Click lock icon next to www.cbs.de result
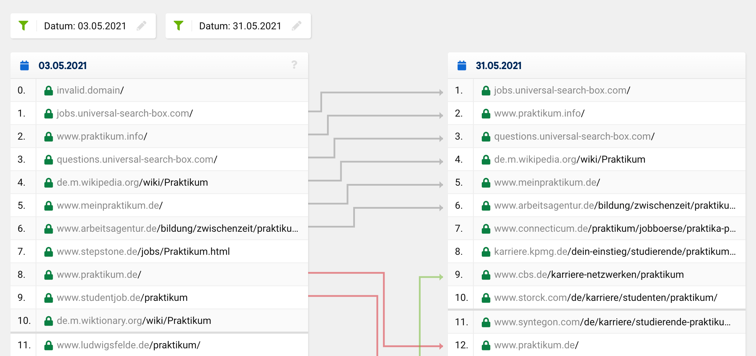Viewport: 756px width, 356px height. [486, 275]
